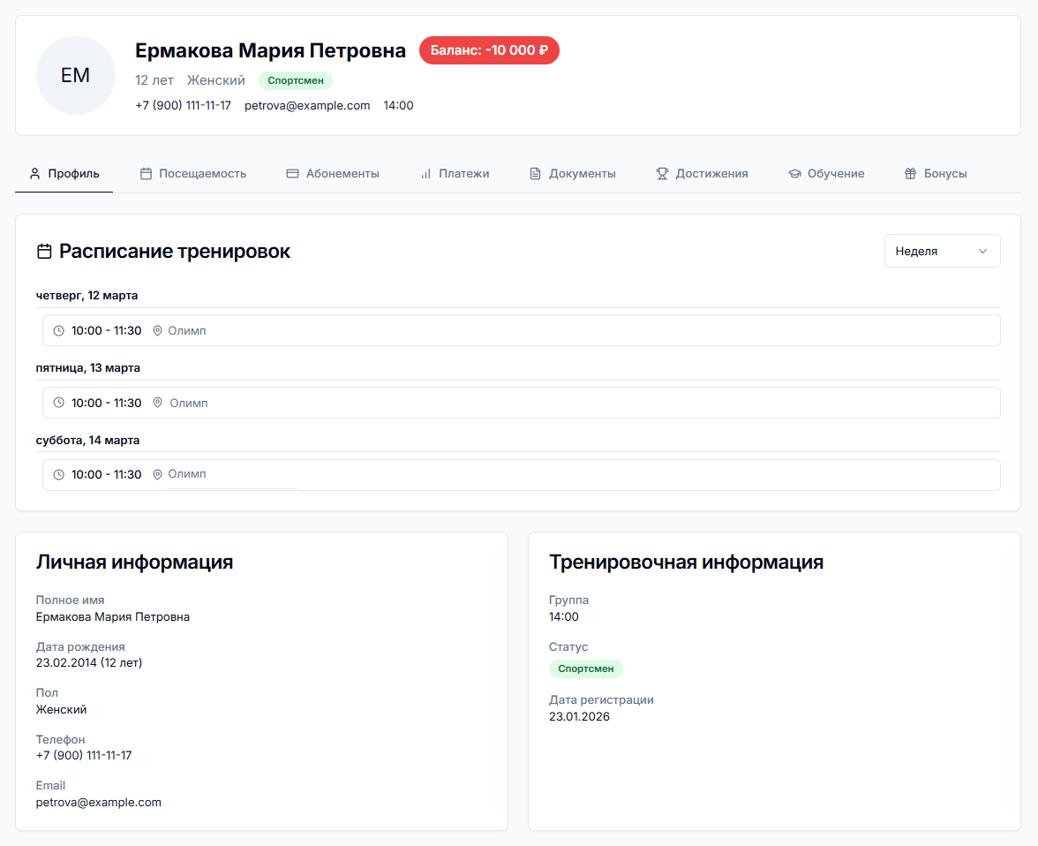The height and width of the screenshot is (846, 1038).
Task: Click the card icon beside Абонементы
Action: pos(293,174)
